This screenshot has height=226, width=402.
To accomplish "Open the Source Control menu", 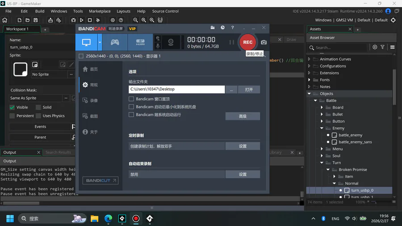I will [165, 11].
